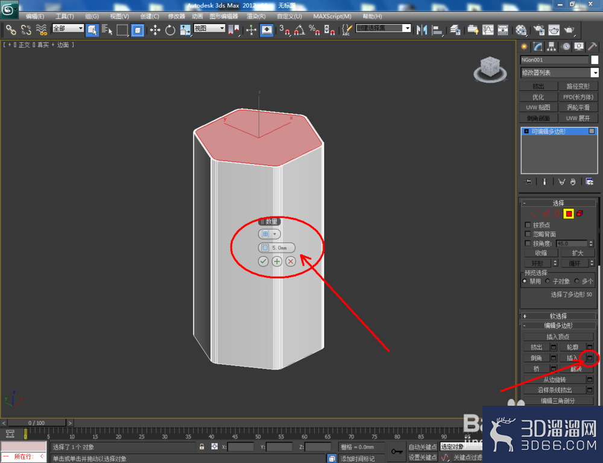The image size is (603, 463).
Task: Choose the rectangular selection region tool
Action: pyautogui.click(x=122, y=30)
